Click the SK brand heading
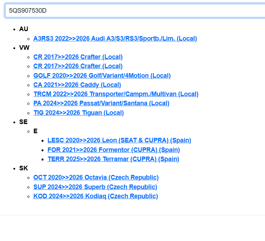The width and height of the screenshot is (265, 241). tap(23, 168)
